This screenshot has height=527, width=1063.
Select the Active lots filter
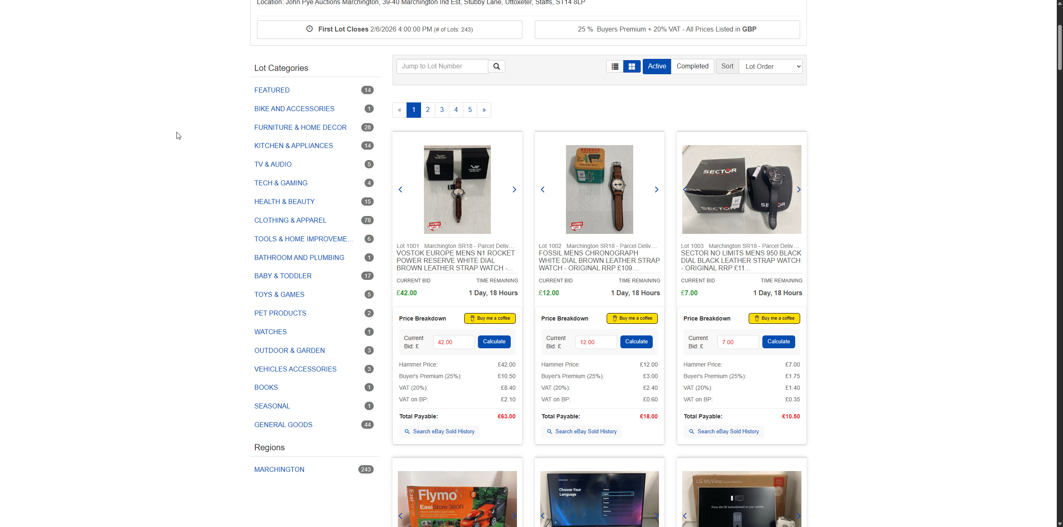656,66
